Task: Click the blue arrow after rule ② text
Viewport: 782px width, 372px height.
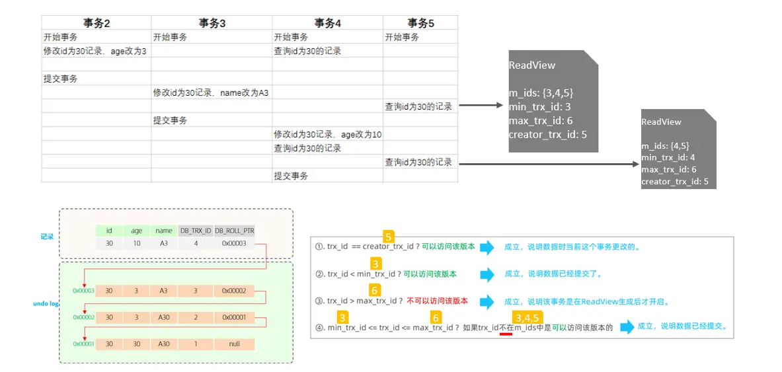Action: pyautogui.click(x=487, y=274)
